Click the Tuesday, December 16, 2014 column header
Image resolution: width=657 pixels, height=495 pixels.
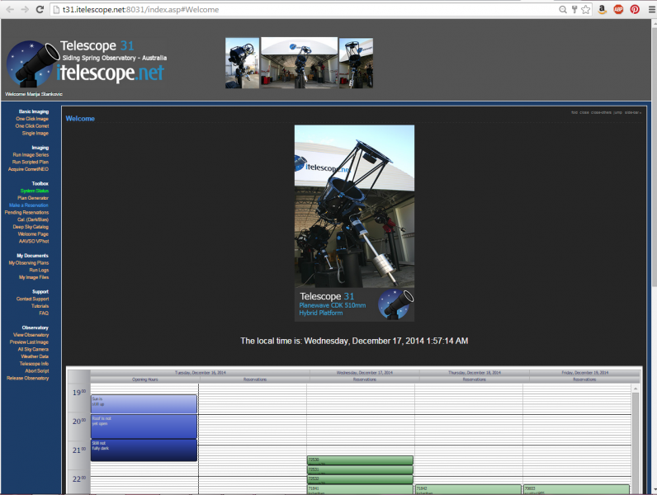(200, 373)
